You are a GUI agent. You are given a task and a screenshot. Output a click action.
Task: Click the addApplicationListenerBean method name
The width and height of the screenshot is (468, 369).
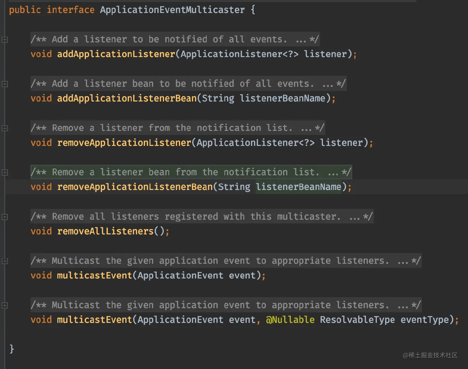pos(127,98)
